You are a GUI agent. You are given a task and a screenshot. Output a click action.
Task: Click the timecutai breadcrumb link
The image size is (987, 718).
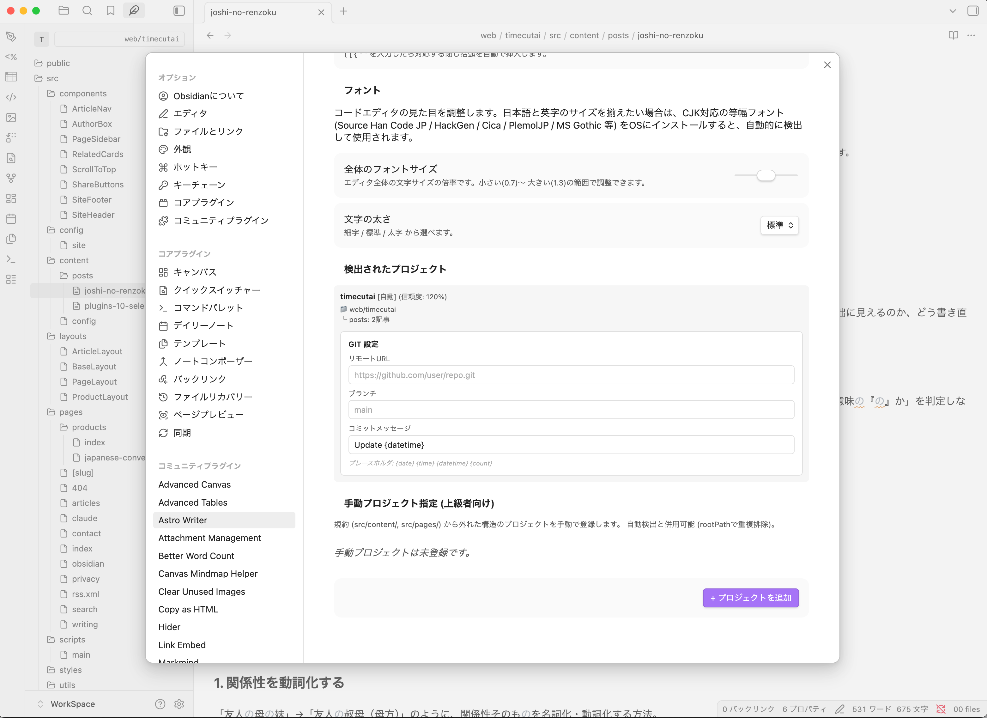click(522, 35)
